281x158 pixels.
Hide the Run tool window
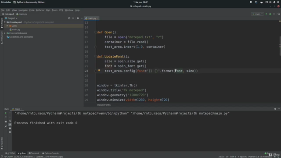point(279,109)
